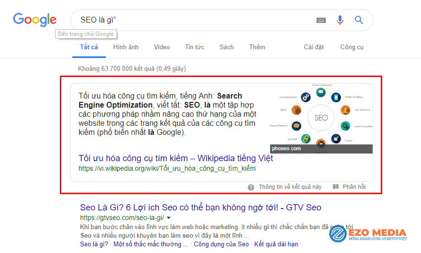
Task: Click the Google logo to go home
Action: [x=34, y=20]
